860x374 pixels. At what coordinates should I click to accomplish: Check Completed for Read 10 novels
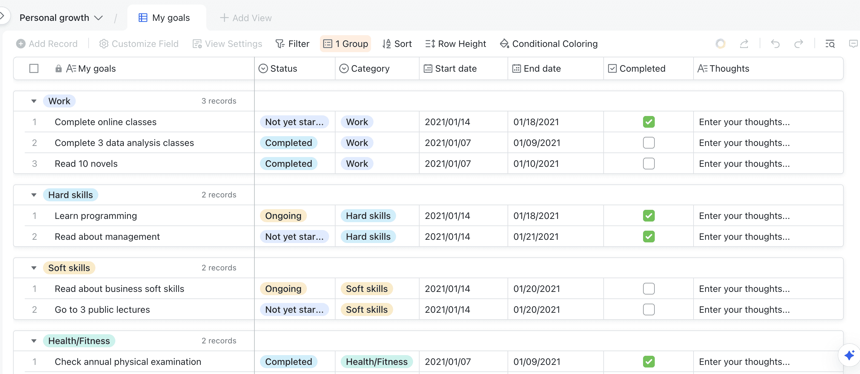(649, 164)
